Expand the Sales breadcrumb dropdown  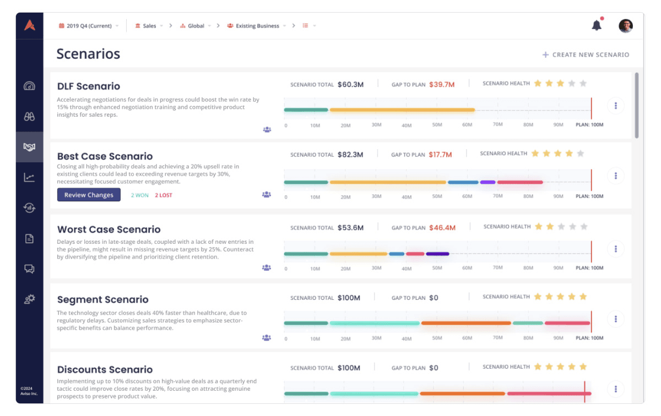click(x=149, y=26)
